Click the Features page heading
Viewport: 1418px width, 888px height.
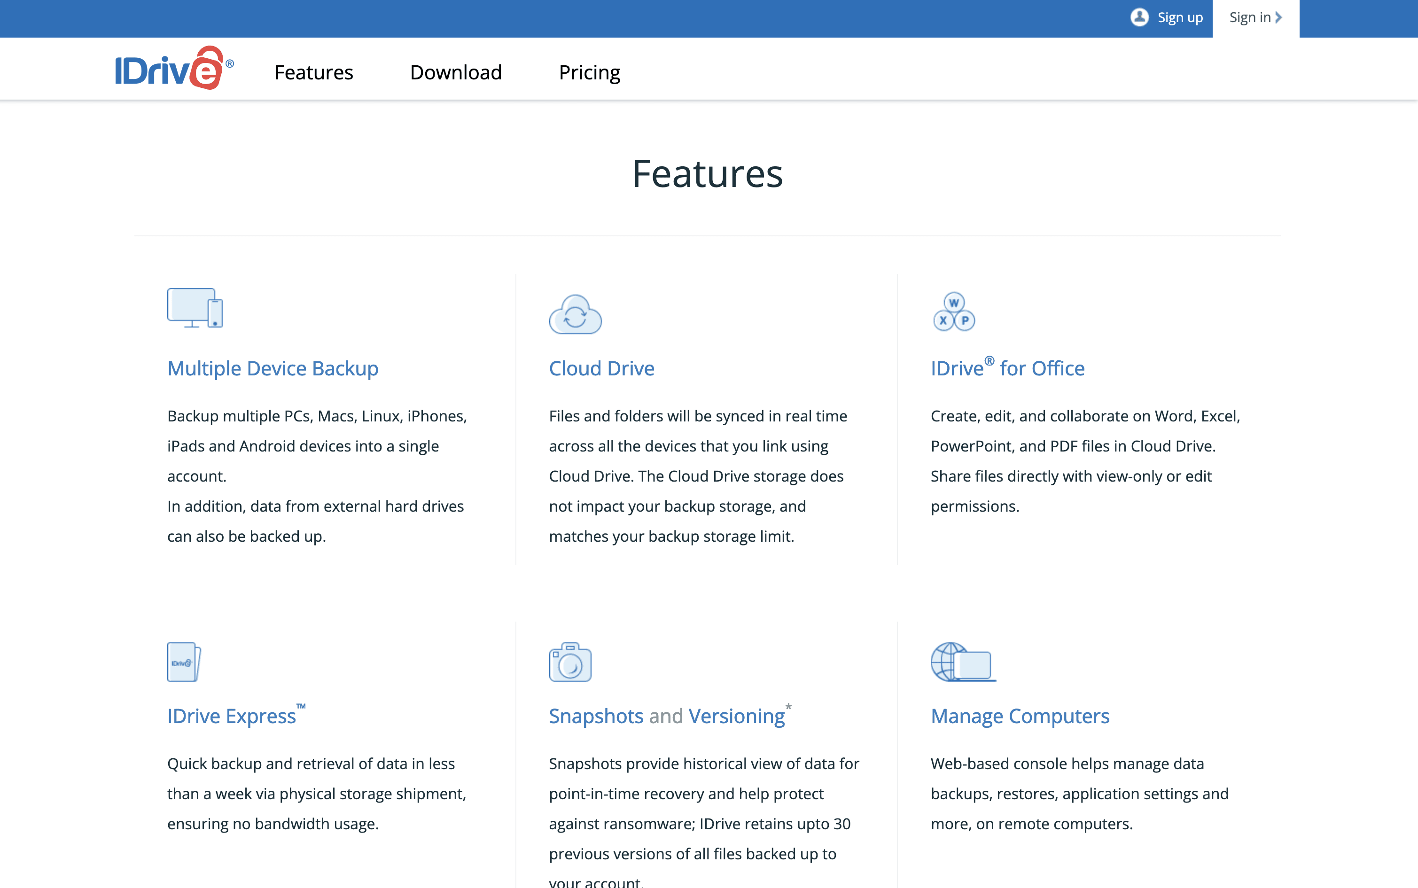[708, 174]
